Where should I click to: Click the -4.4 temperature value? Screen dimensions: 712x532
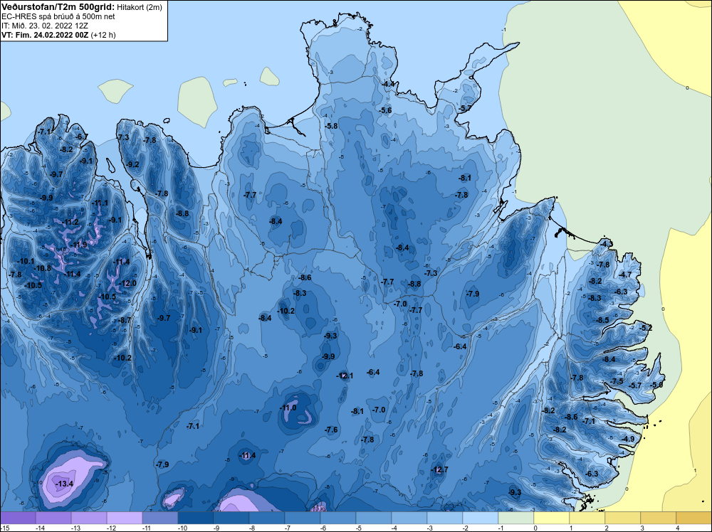388,85
